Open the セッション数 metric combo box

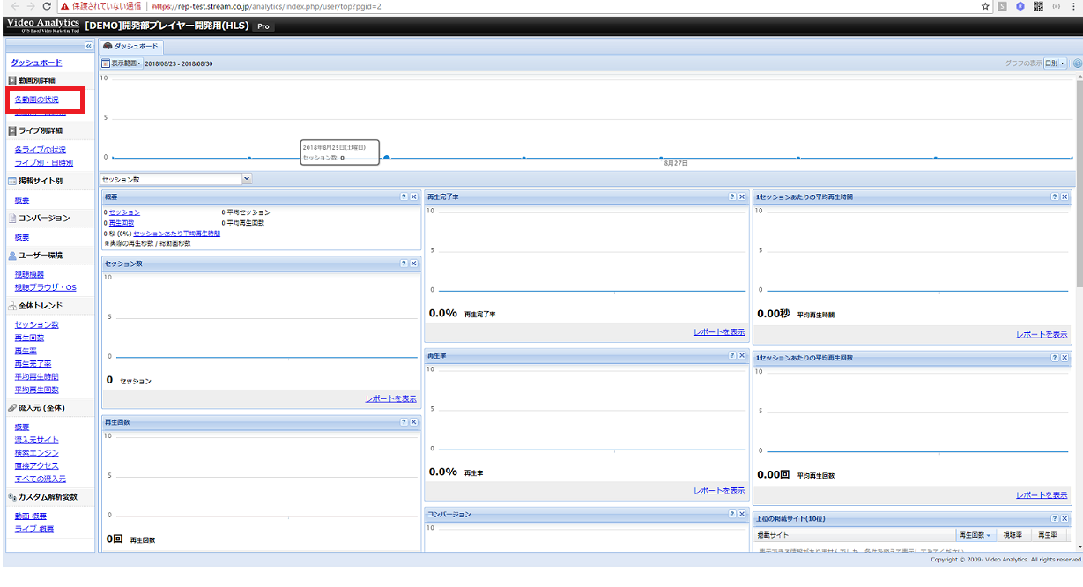tap(247, 179)
